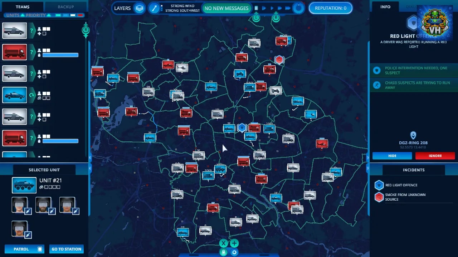Image resolution: width=458 pixels, height=257 pixels.
Task: Click the circular time clock dial
Action: click(x=298, y=8)
